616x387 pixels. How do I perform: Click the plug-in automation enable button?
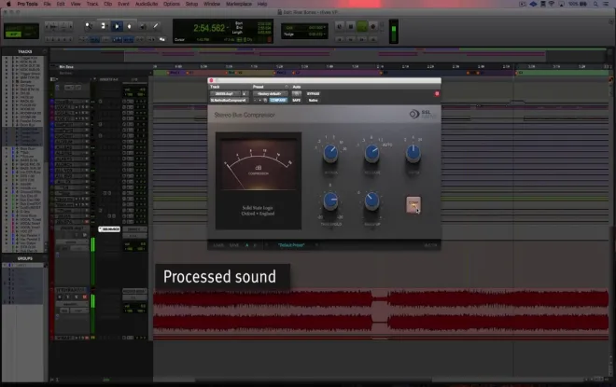point(297,94)
